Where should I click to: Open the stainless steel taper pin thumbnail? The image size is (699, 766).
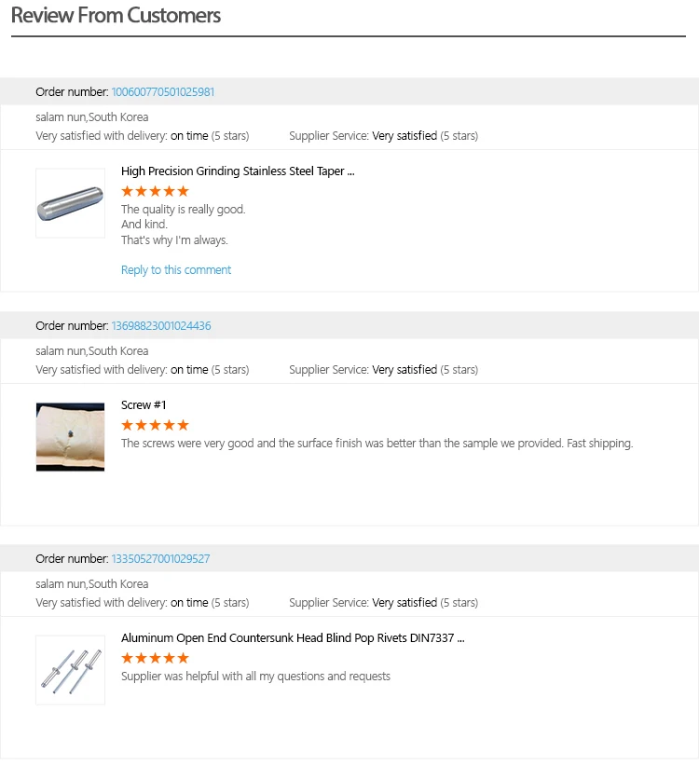coord(70,203)
